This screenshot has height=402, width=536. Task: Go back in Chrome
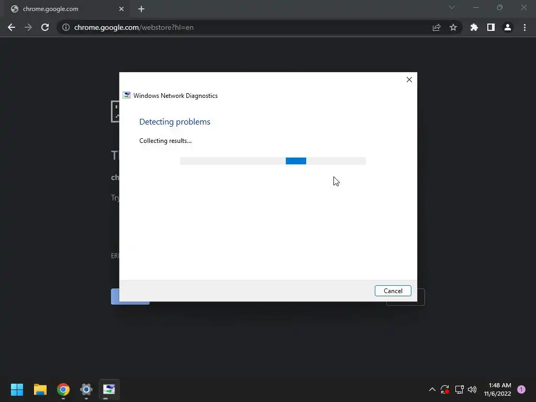[12, 27]
